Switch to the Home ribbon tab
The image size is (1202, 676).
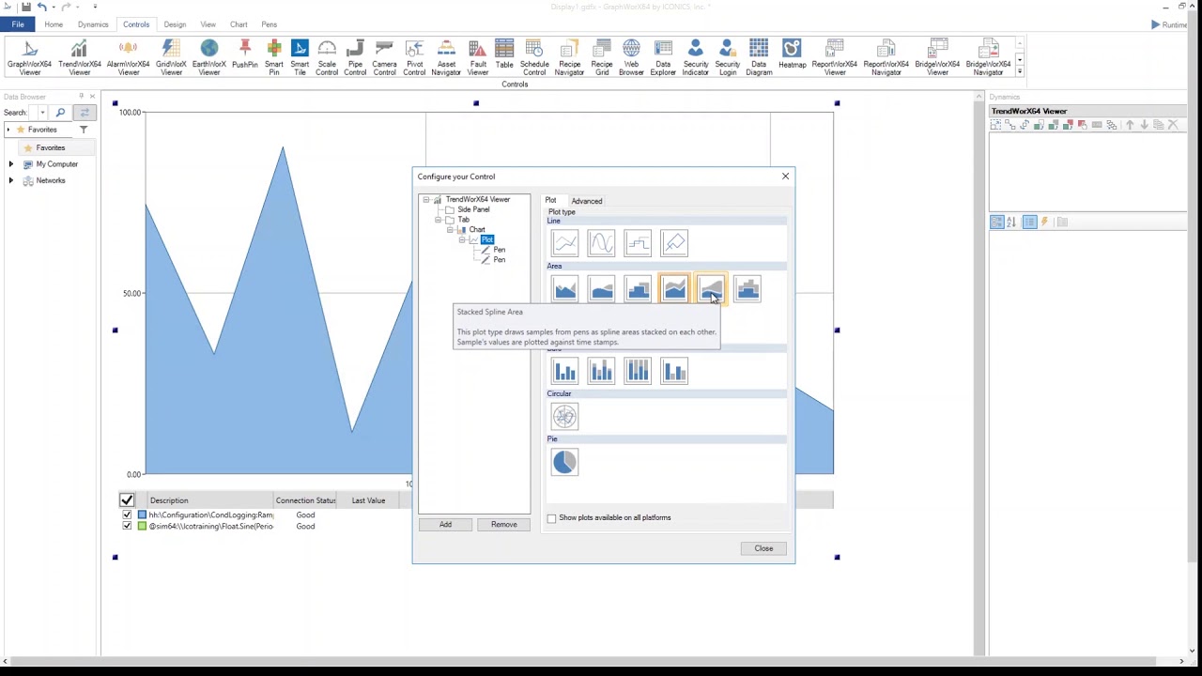tap(54, 24)
